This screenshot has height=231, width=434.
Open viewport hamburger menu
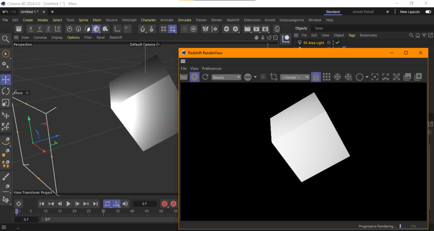click(x=16, y=37)
